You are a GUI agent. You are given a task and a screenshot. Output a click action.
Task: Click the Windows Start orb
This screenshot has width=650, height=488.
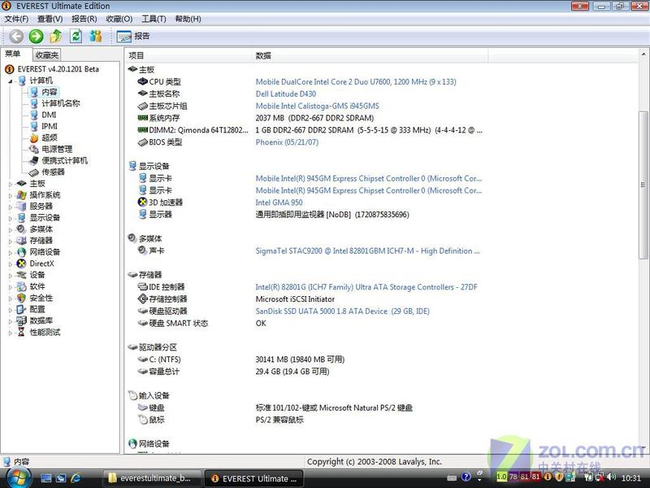tap(17, 477)
